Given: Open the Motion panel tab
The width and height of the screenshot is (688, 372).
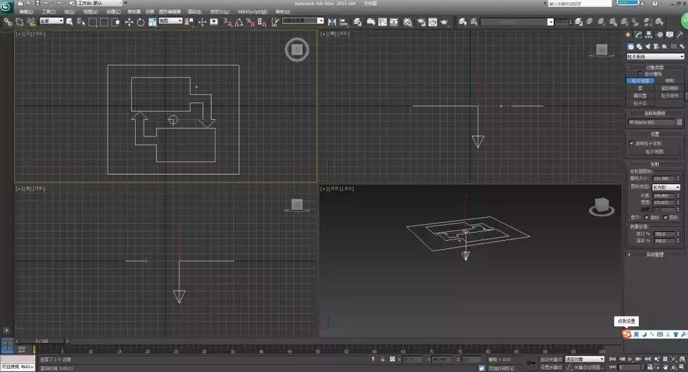Looking at the screenshot, I should pyautogui.click(x=659, y=34).
